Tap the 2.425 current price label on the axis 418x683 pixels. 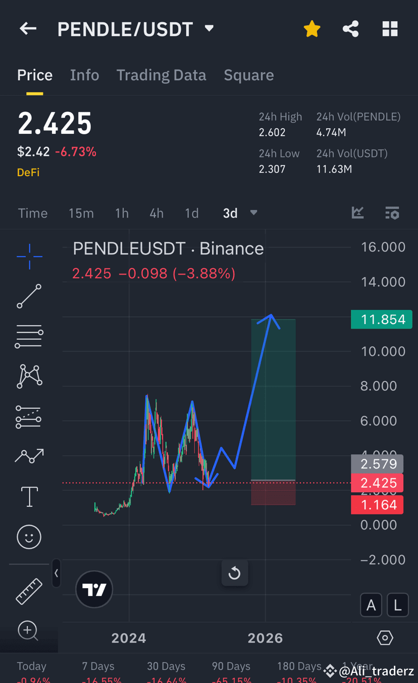point(377,483)
